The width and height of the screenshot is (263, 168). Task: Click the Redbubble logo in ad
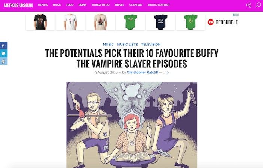(223, 22)
